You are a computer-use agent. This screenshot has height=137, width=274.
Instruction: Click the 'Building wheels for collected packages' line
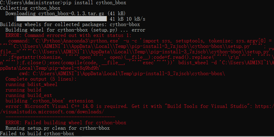pyautogui.click(x=70, y=25)
